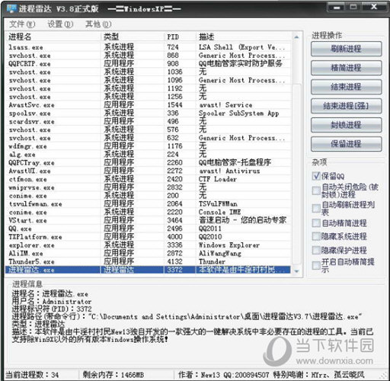Select the VStart.exe process row
Screen dimensions: 390x381
(x=149, y=220)
